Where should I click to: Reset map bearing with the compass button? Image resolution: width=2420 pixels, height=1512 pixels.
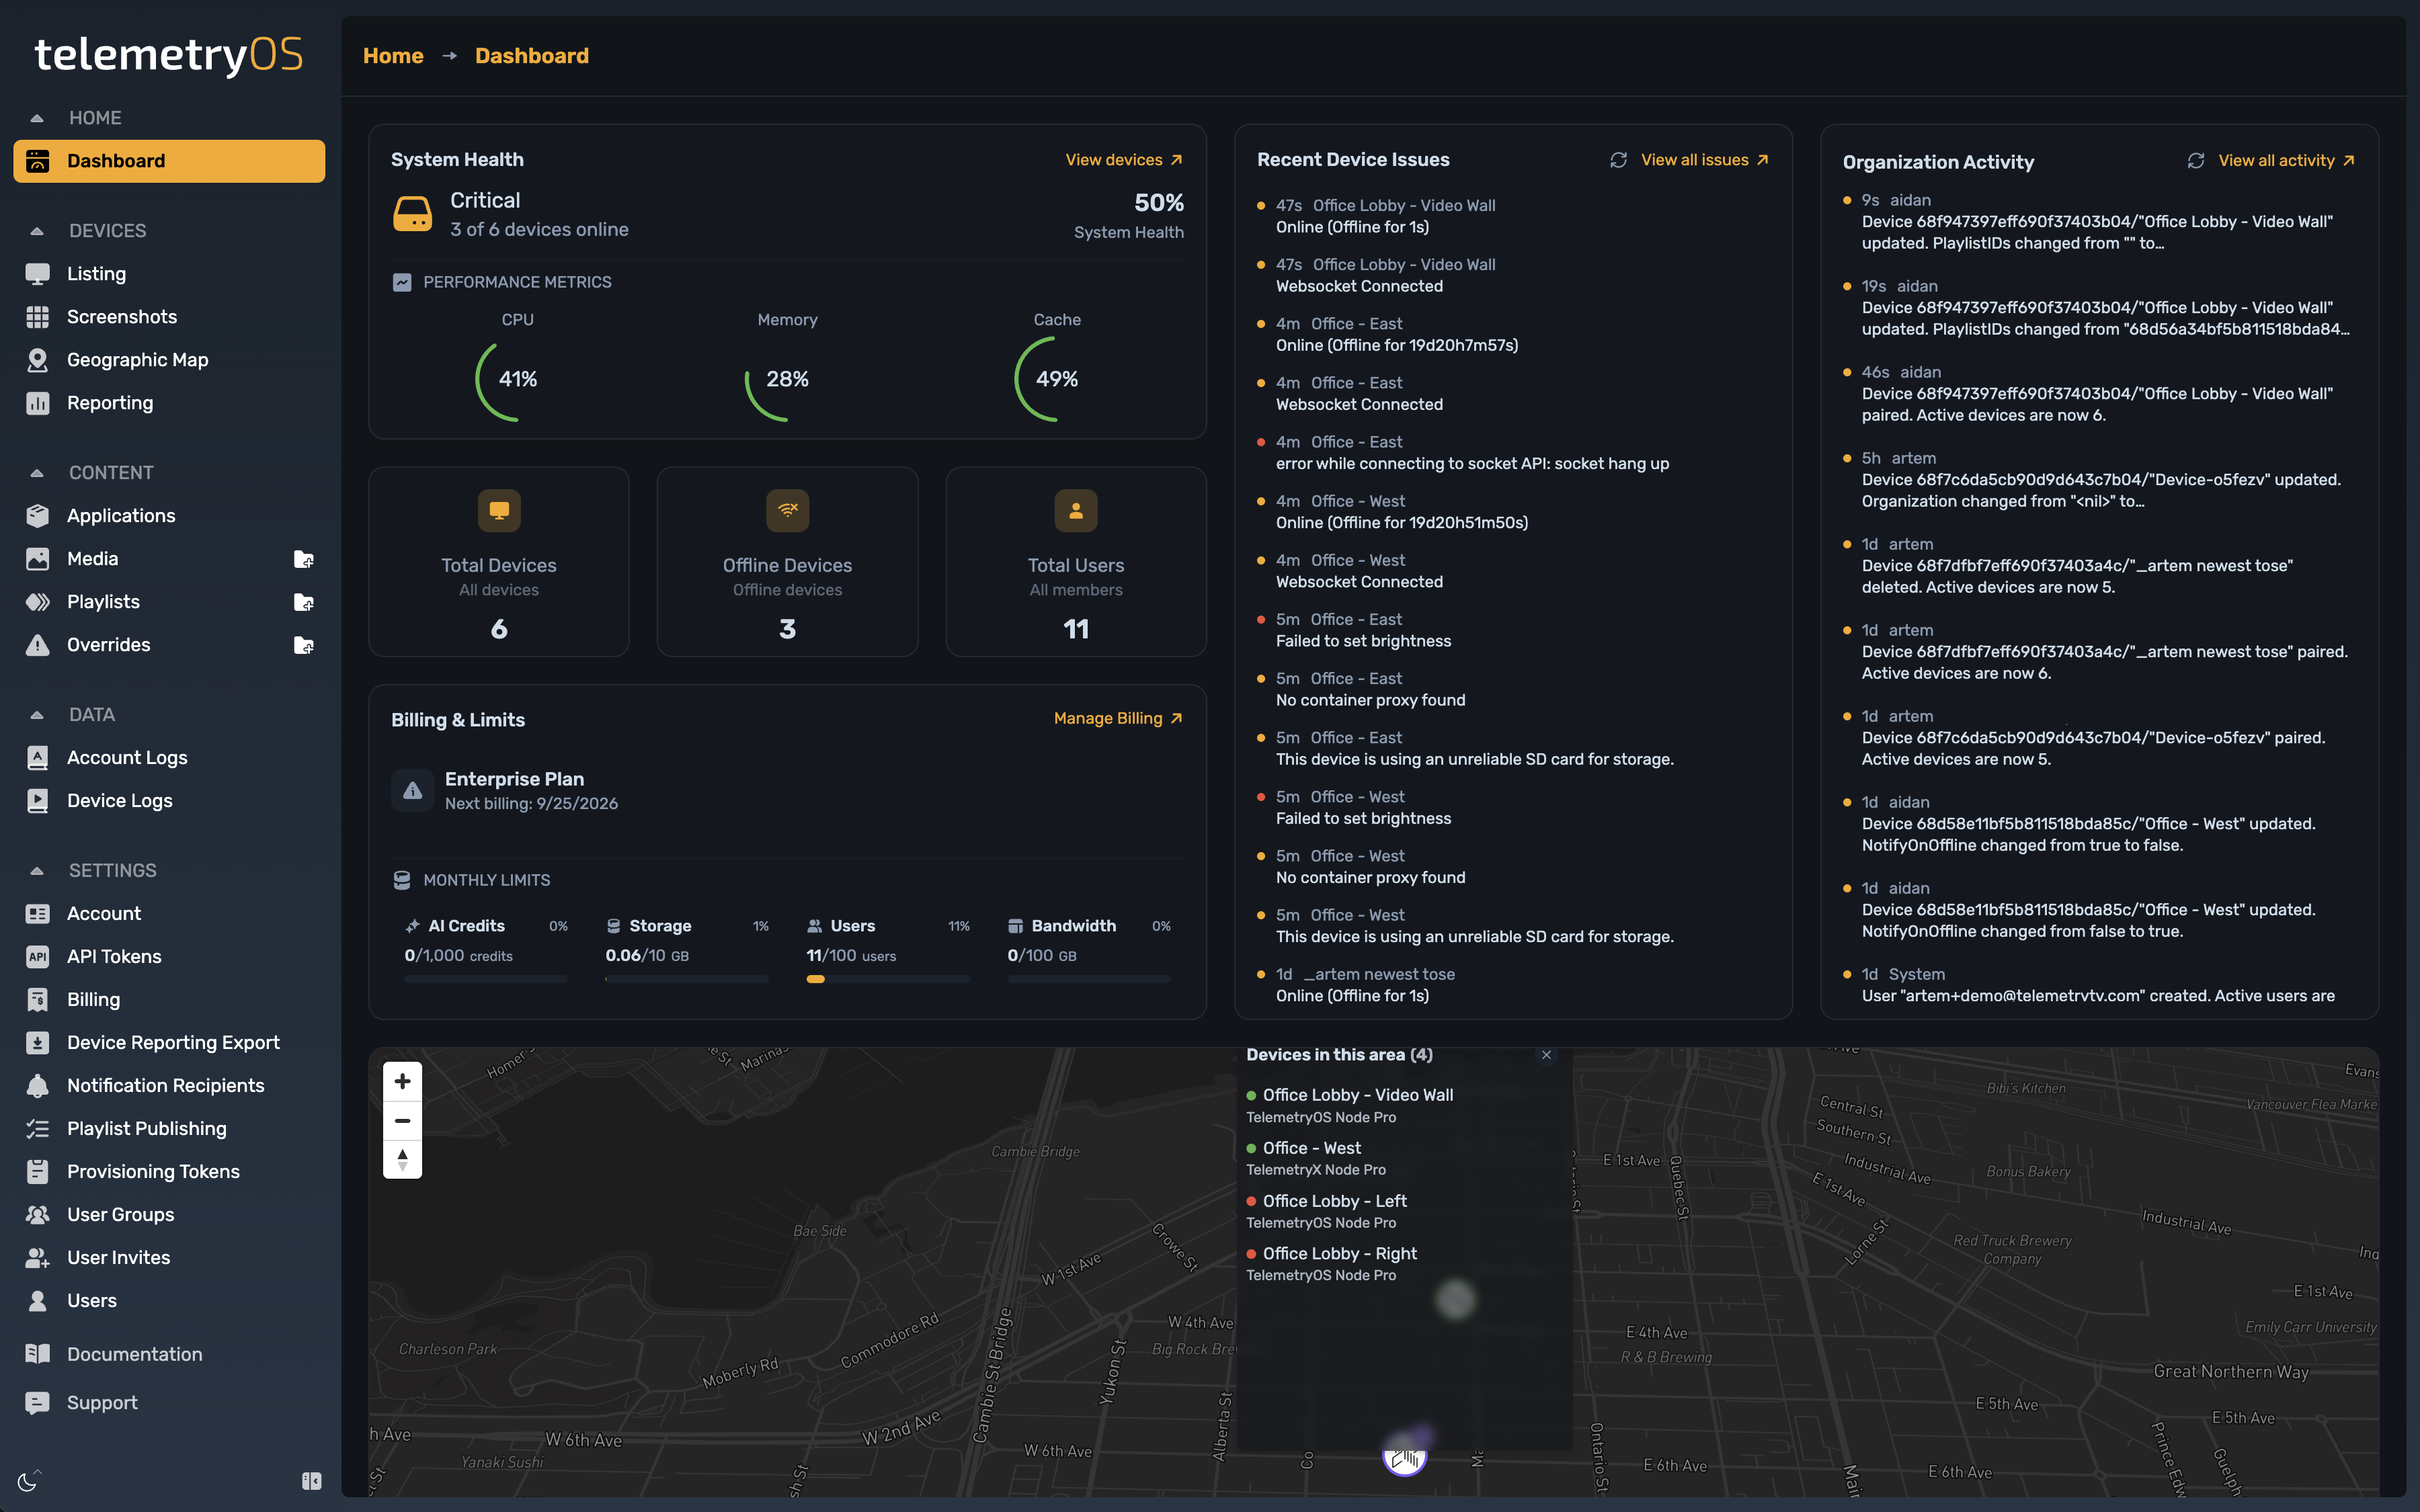click(402, 1159)
